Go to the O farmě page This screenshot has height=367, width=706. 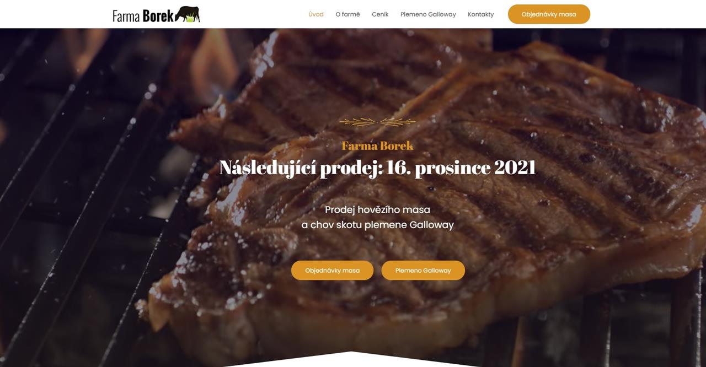(x=347, y=14)
